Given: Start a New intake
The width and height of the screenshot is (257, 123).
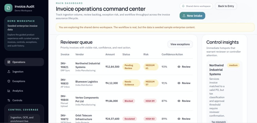Looking at the screenshot, I should 192,16.
